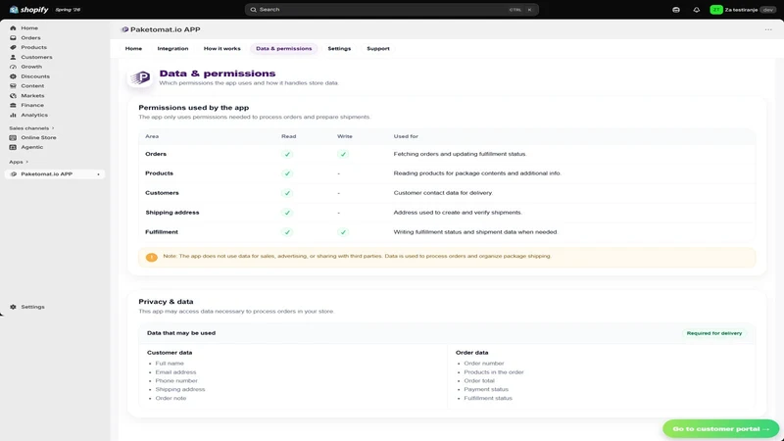The height and width of the screenshot is (441, 784).
Task: Click the Payment status list item
Action: click(486, 389)
